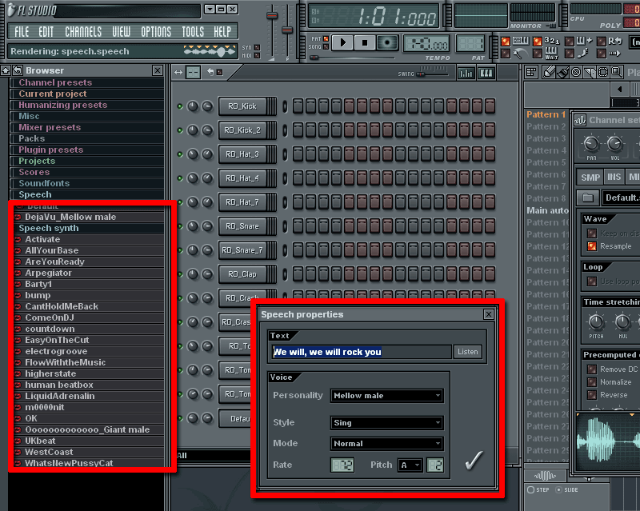Select the playlist Delete tool

tap(576, 72)
